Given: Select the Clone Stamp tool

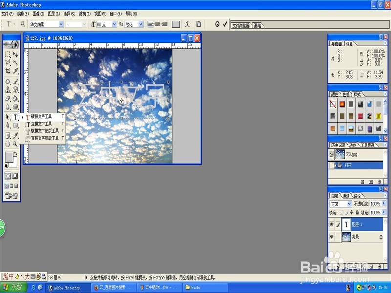Looking at the screenshot, I should [8, 90].
